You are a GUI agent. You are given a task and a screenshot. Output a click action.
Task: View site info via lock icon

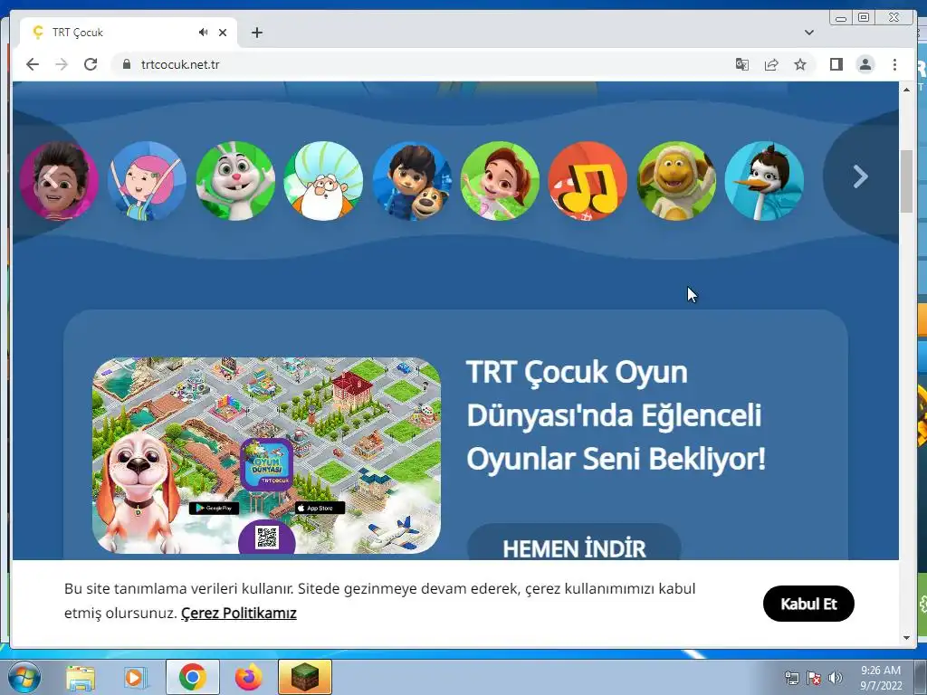tap(126, 64)
